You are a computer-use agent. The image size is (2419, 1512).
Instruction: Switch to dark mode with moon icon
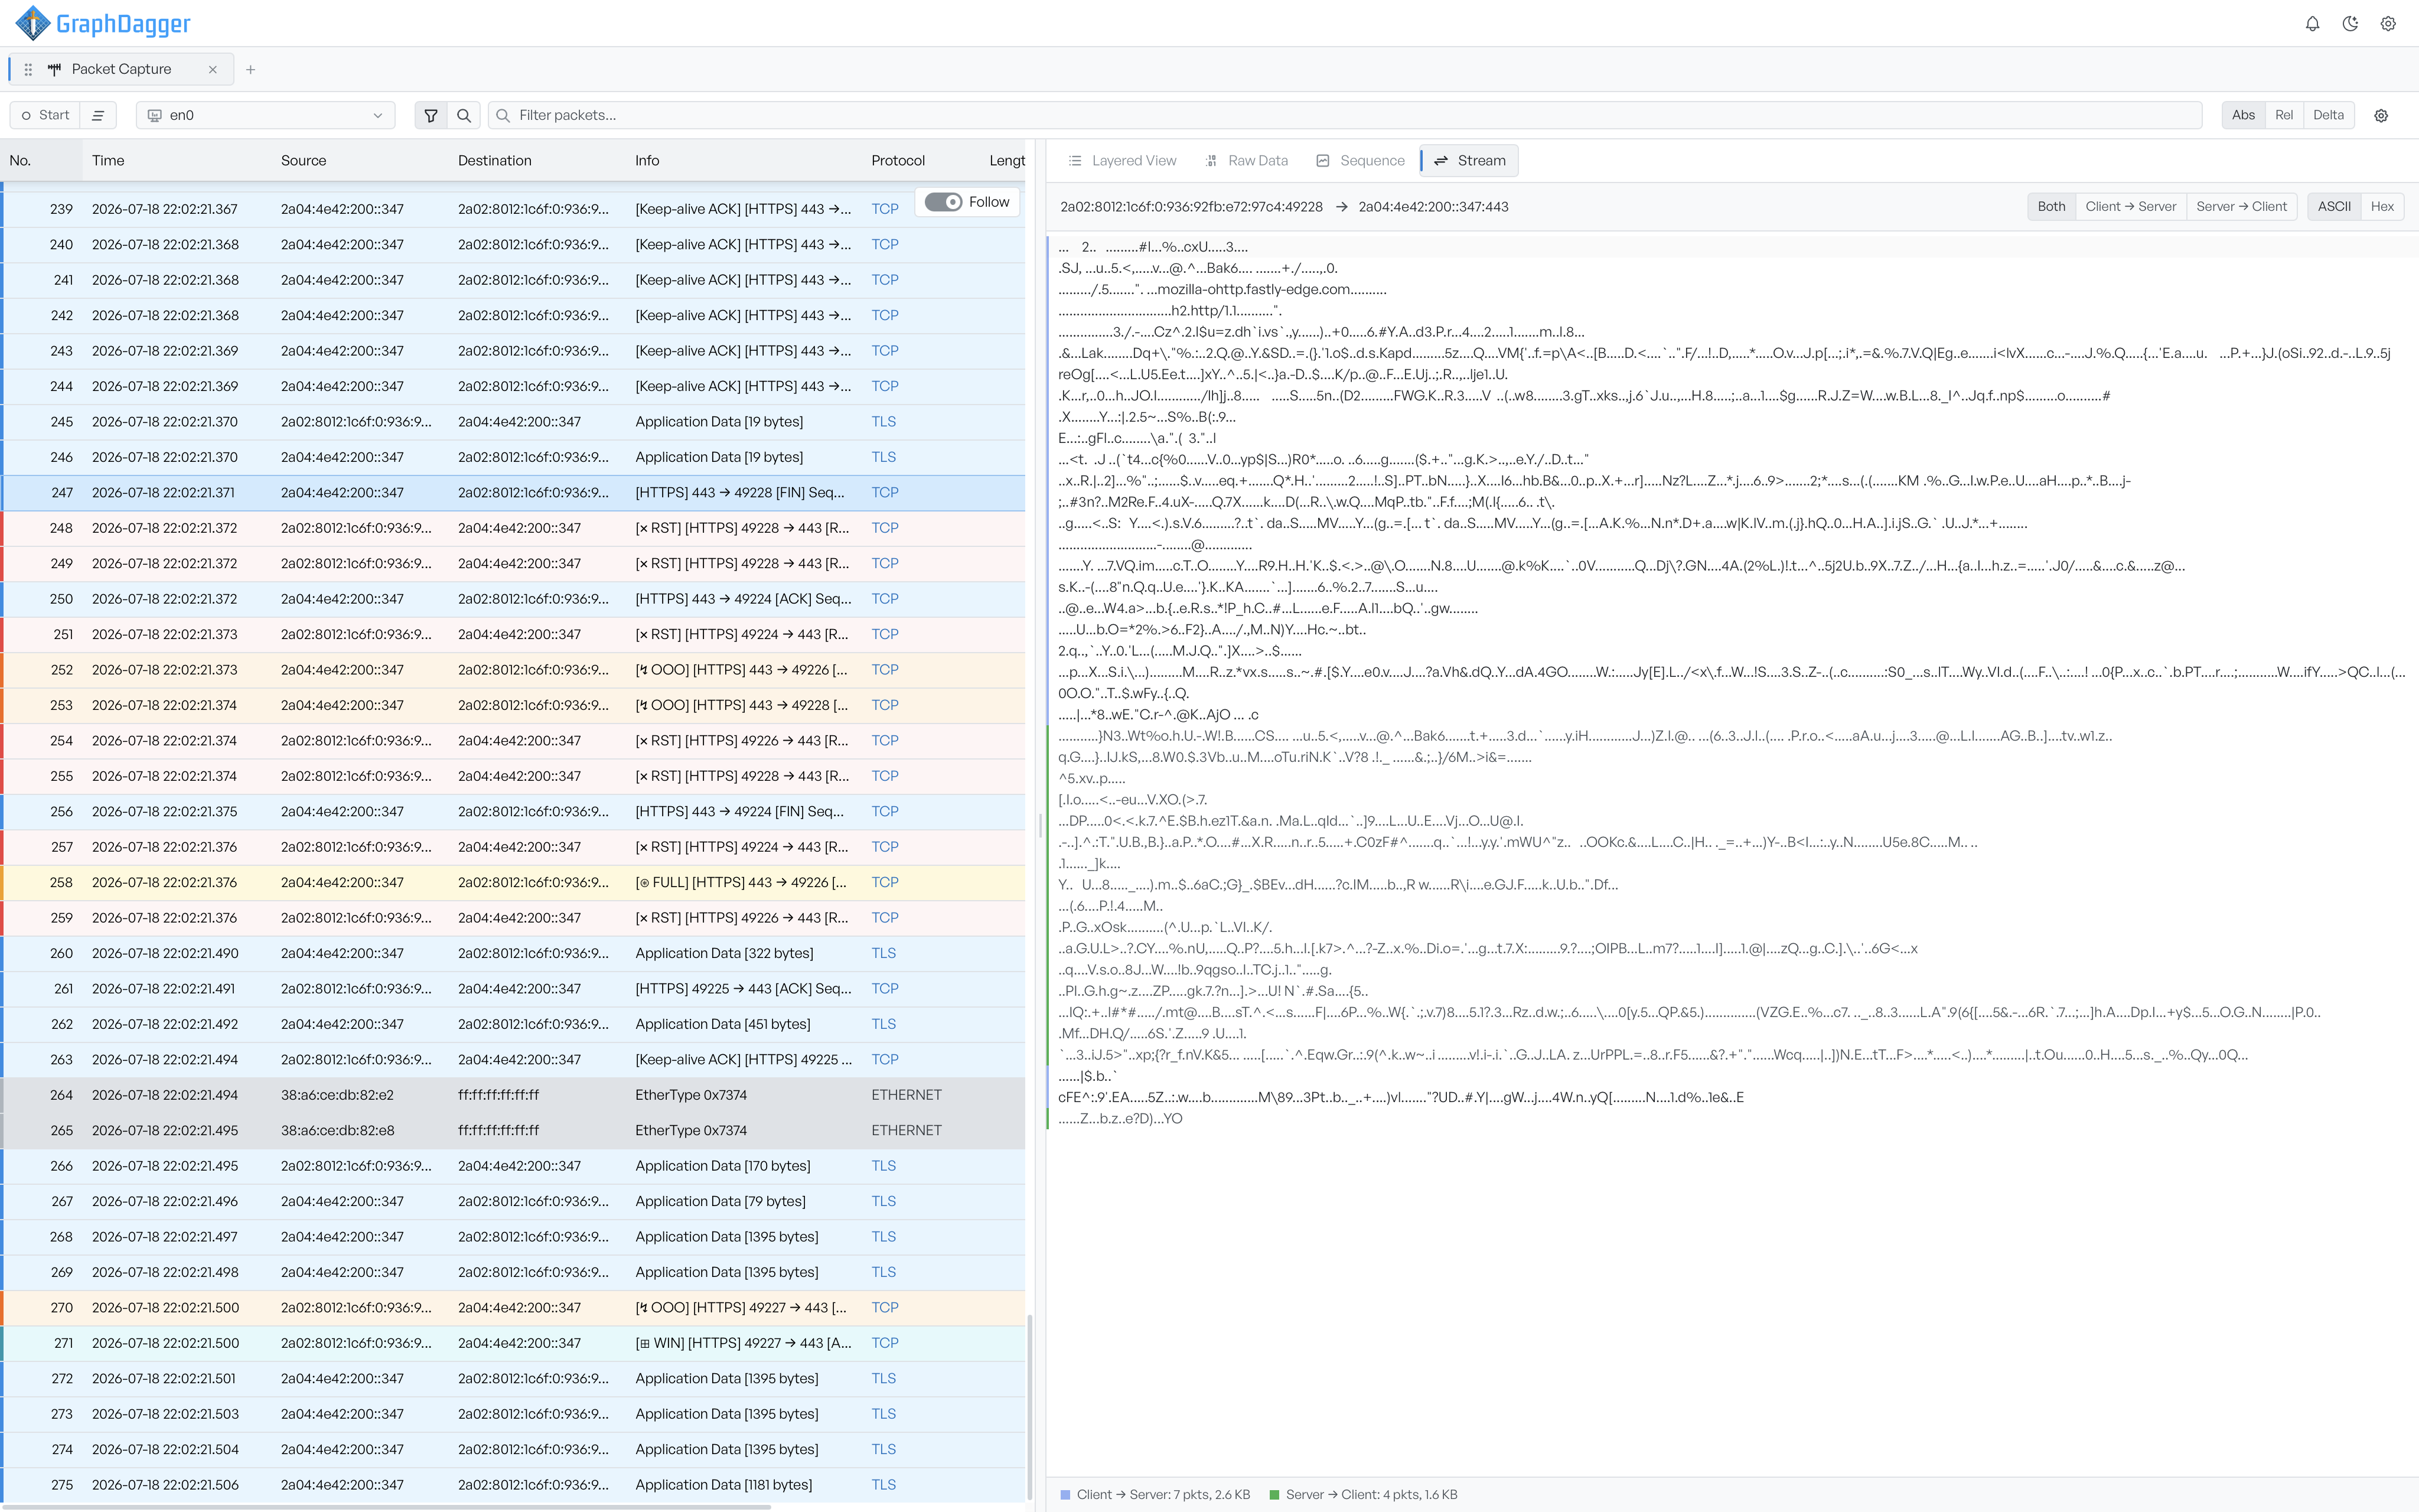pyautogui.click(x=2350, y=24)
